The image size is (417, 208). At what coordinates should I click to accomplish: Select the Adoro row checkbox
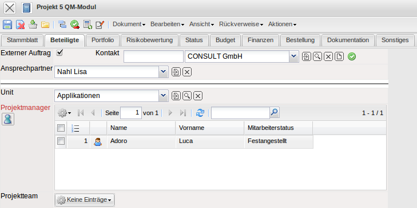coord(61,141)
